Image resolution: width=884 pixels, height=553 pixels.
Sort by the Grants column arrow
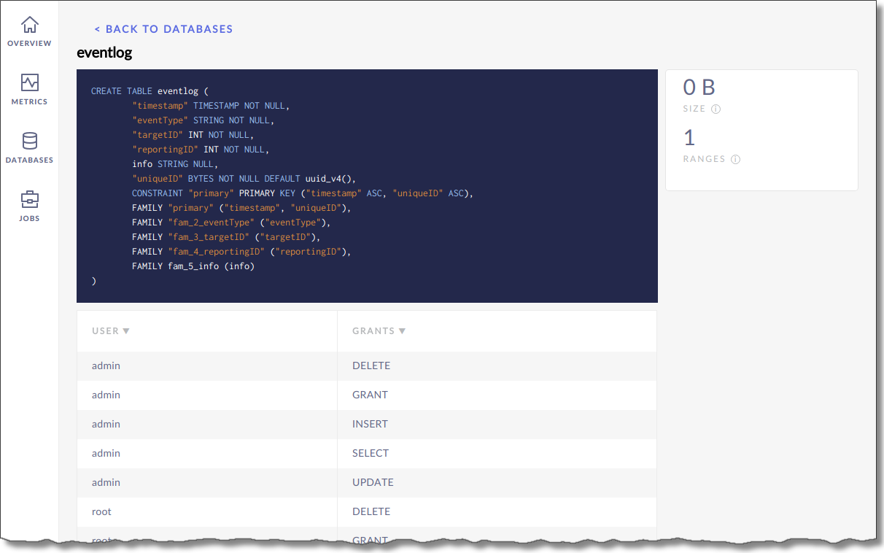pos(402,331)
